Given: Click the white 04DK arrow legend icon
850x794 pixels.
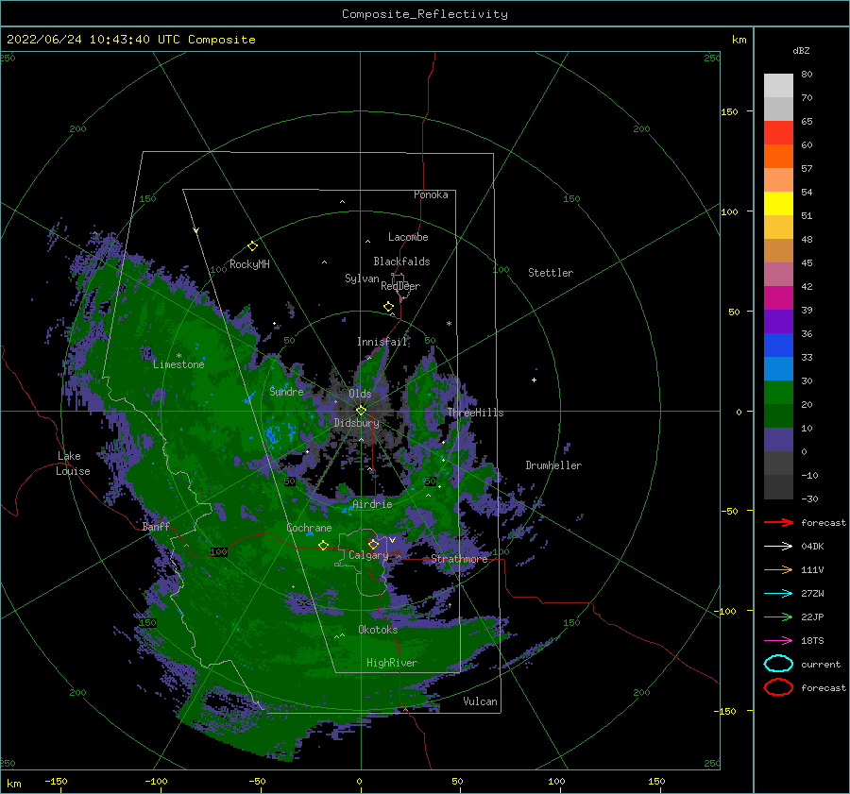Looking at the screenshot, I should pyautogui.click(x=778, y=546).
